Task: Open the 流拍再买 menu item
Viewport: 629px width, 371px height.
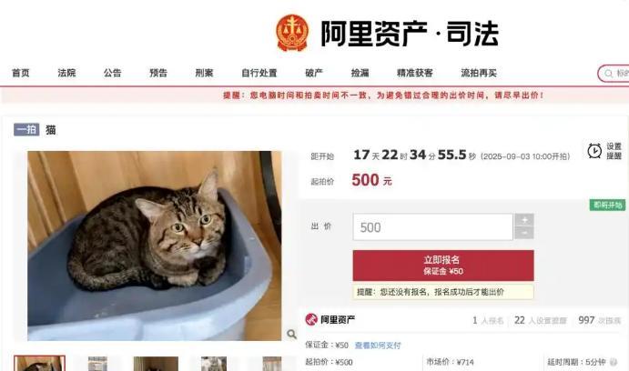Action: 479,73
